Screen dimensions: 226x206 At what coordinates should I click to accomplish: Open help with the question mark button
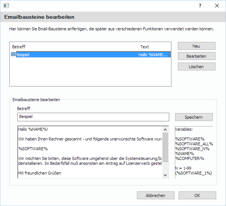point(200,6)
